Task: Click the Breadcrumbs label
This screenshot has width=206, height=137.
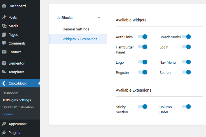Action: click(170, 37)
